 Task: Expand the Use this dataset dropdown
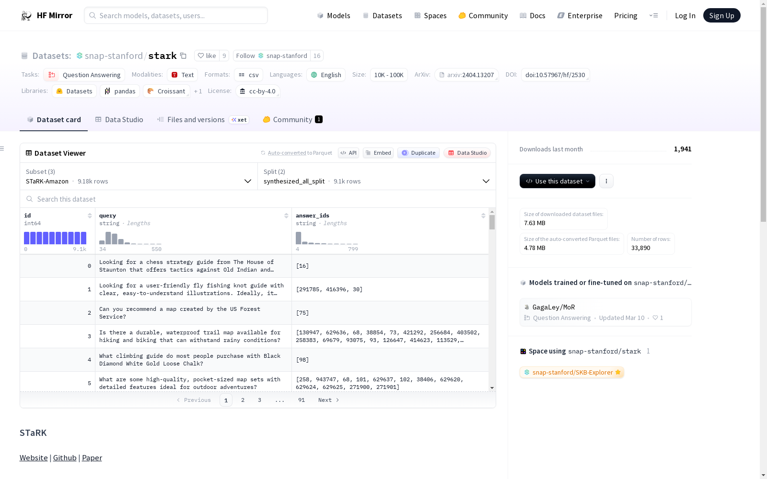point(558,181)
